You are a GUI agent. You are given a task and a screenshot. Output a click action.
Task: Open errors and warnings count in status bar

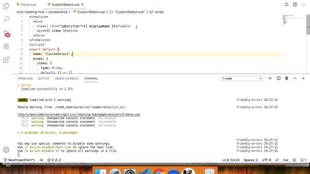(x=54, y=160)
